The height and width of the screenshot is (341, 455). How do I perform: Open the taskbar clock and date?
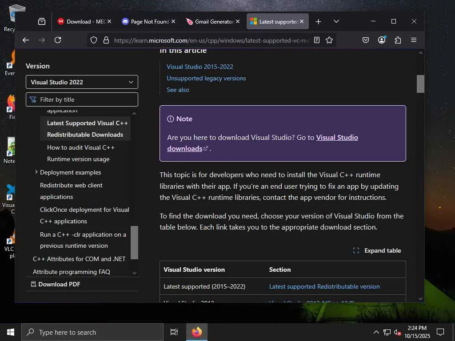[417, 332]
